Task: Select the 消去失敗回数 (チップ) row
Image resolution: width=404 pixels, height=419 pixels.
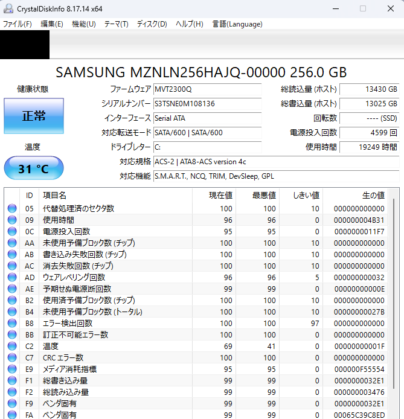Action: coord(196,266)
